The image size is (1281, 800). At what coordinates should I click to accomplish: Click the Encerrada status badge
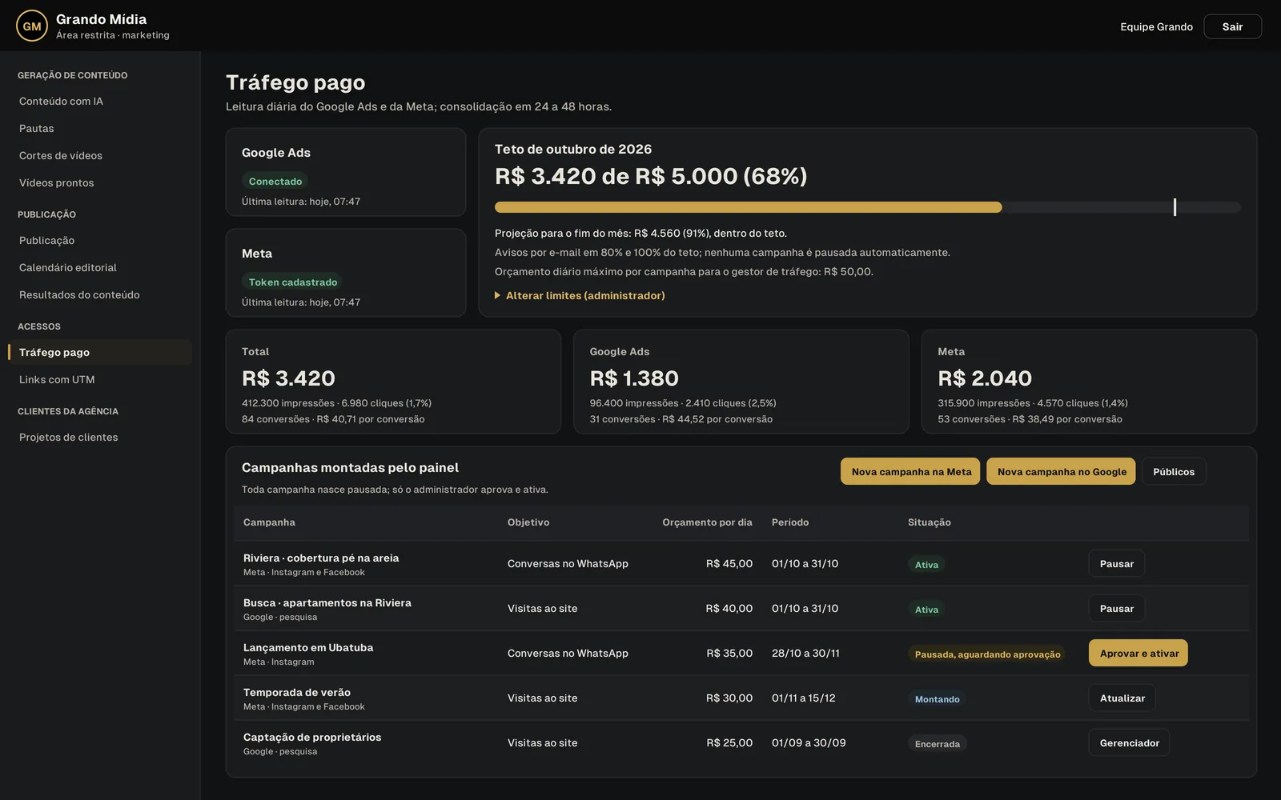(x=937, y=744)
